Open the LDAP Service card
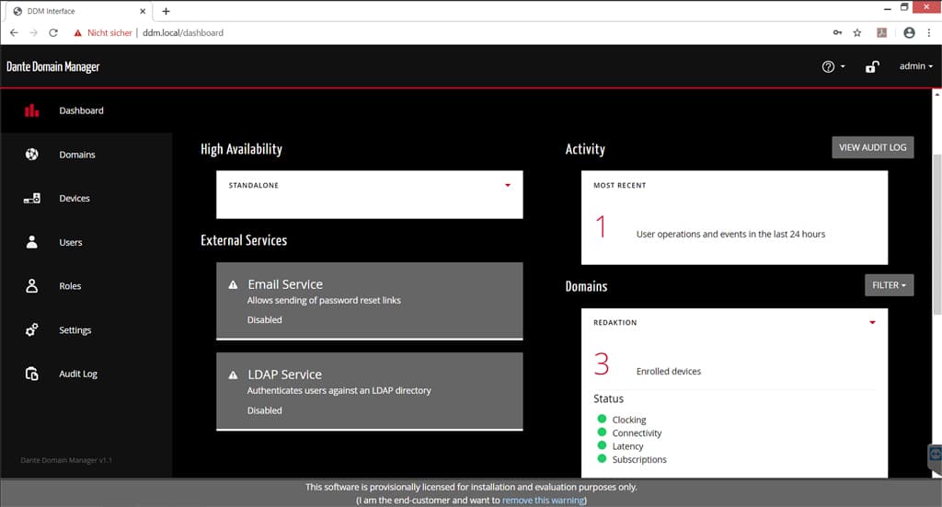This screenshot has width=942, height=507. click(x=370, y=391)
